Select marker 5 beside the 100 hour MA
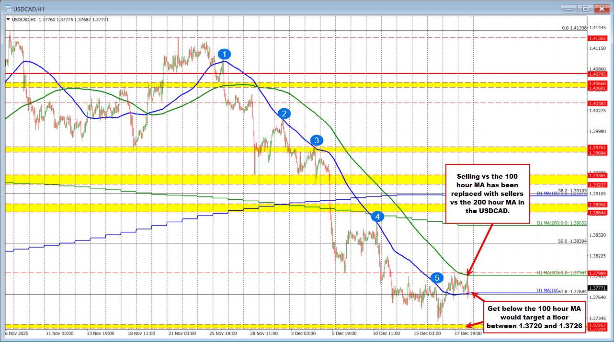 pos(436,277)
